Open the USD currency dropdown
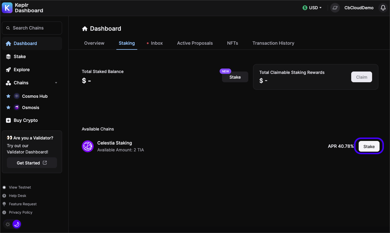 [x=312, y=8]
